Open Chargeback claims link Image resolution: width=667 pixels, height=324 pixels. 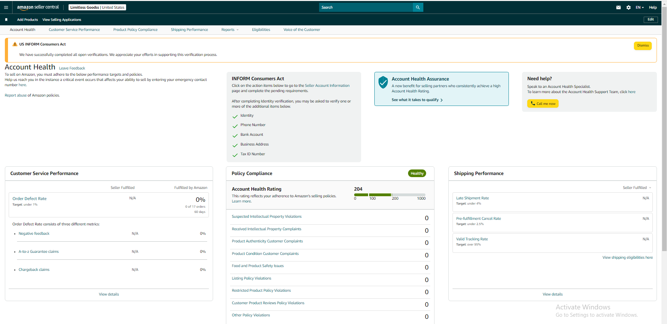coord(34,270)
